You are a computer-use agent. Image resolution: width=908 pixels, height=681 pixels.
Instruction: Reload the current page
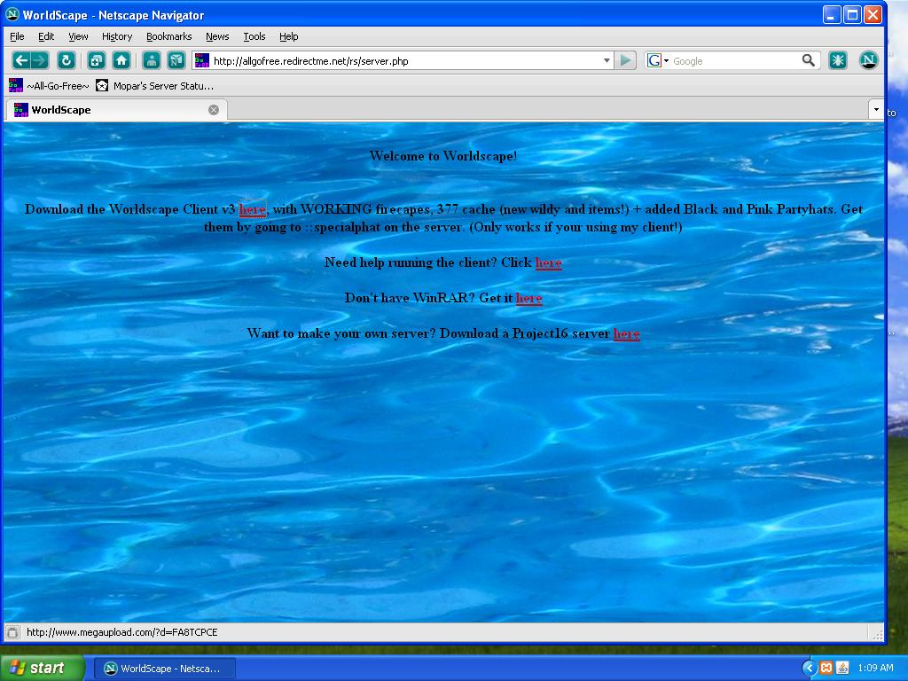coord(66,60)
